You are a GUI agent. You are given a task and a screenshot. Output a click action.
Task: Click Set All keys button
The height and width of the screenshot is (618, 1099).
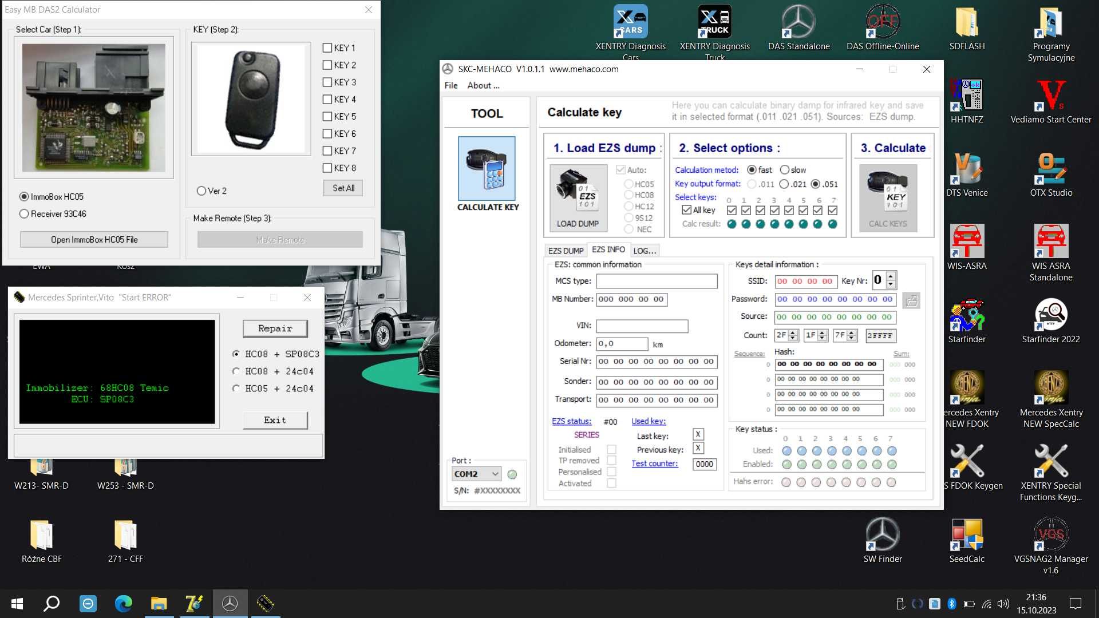pyautogui.click(x=342, y=187)
